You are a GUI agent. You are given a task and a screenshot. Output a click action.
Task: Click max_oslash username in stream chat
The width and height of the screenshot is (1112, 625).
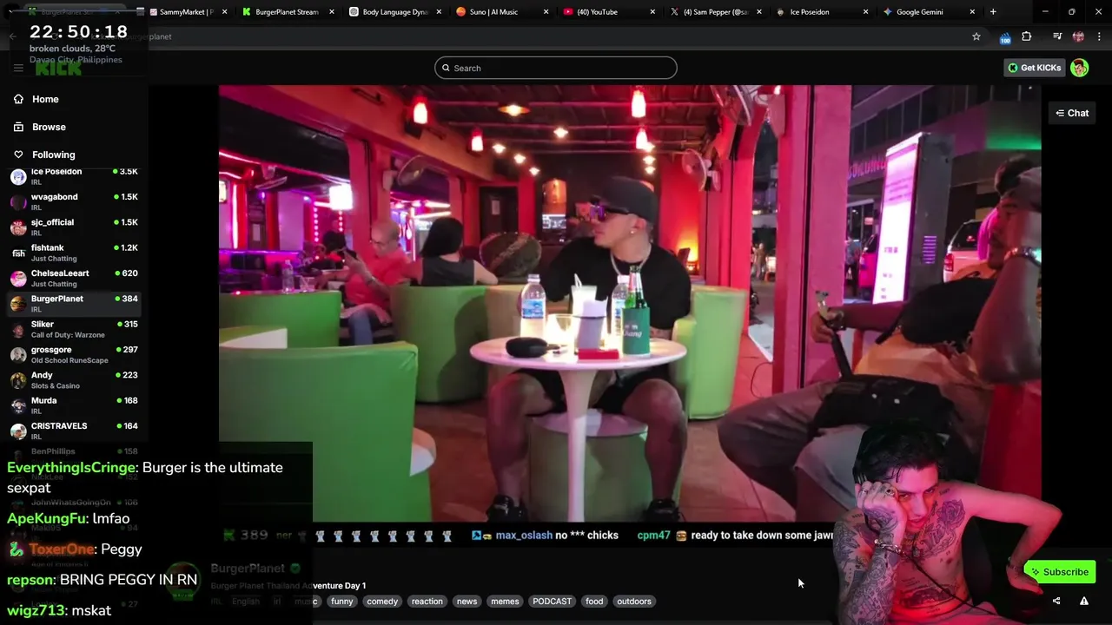(x=524, y=536)
